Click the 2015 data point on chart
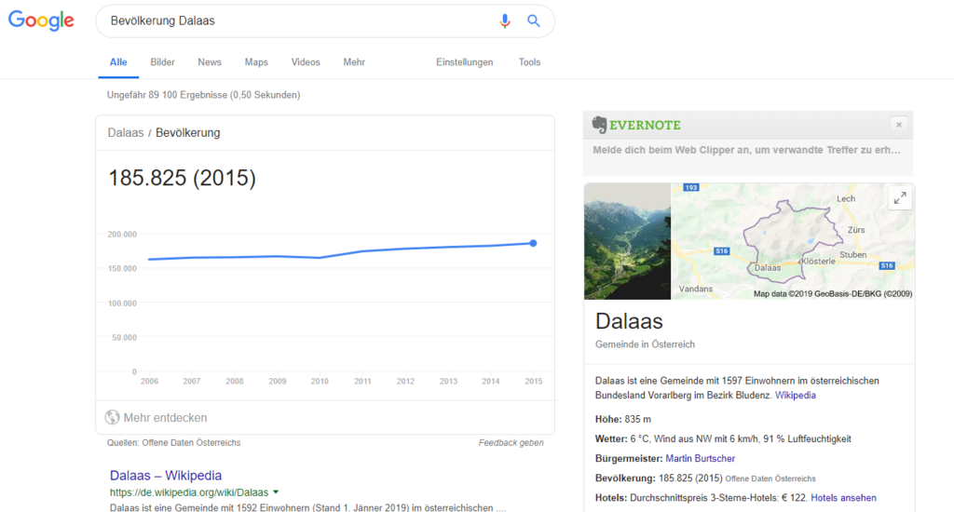Screen dimensions: 954x512 [x=533, y=243]
